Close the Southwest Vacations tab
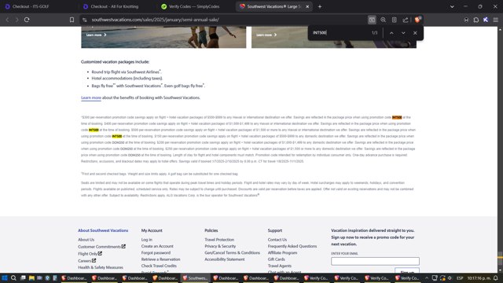Viewport: 503px width, 283px height. [307, 6]
